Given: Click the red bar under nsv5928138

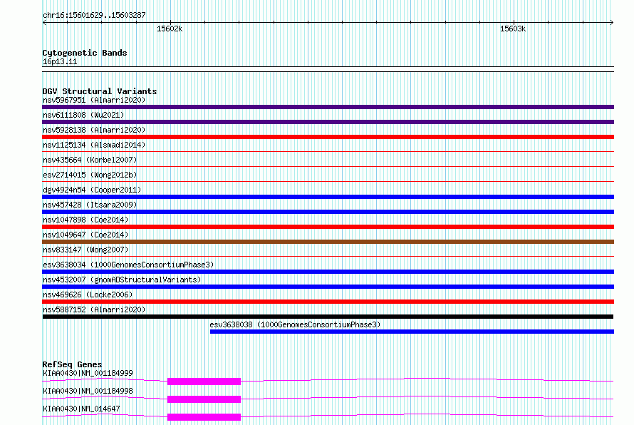Looking at the screenshot, I should tap(328, 137).
